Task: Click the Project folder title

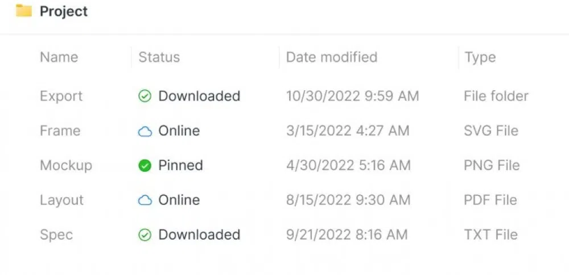Action: tap(64, 11)
